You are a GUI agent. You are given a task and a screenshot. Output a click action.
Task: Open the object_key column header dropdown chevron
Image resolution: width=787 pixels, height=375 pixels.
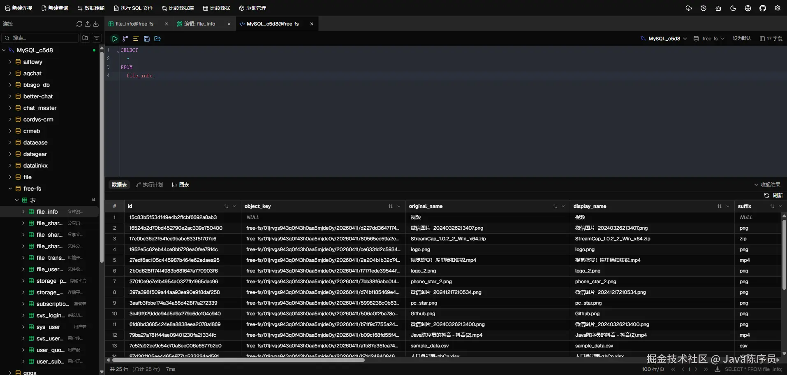click(x=399, y=206)
